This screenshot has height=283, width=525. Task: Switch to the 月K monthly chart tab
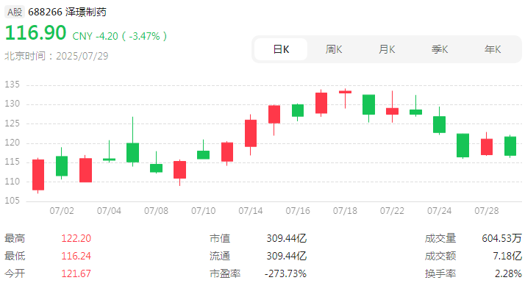point(387,49)
